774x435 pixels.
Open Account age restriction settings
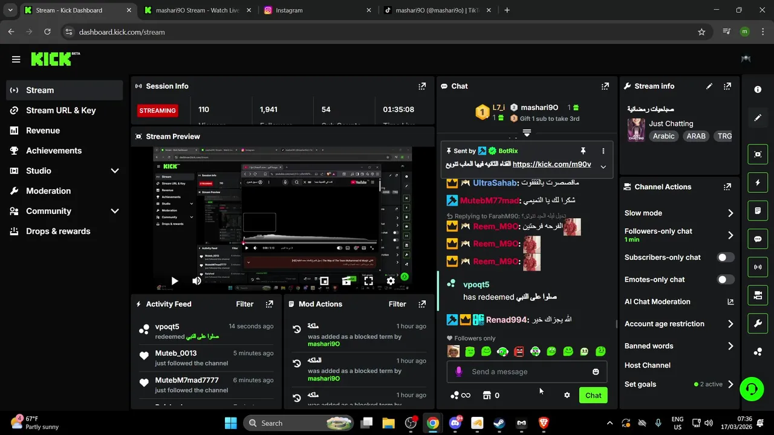click(x=679, y=324)
